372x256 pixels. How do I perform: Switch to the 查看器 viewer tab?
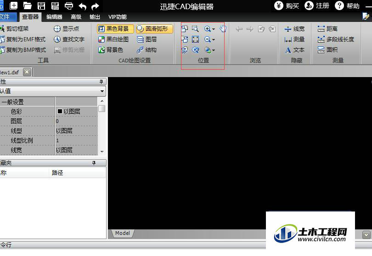[30, 17]
